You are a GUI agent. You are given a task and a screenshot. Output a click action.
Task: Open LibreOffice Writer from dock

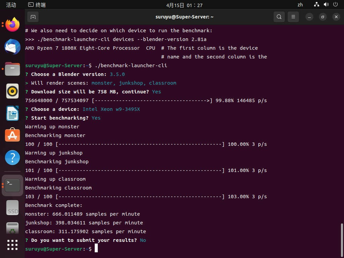click(12, 113)
